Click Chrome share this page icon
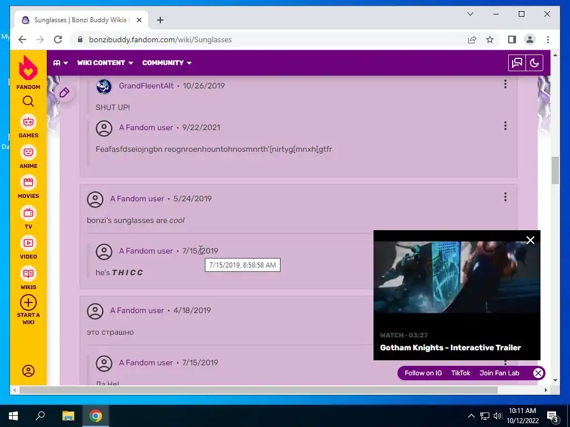This screenshot has height=427, width=570. (472, 39)
